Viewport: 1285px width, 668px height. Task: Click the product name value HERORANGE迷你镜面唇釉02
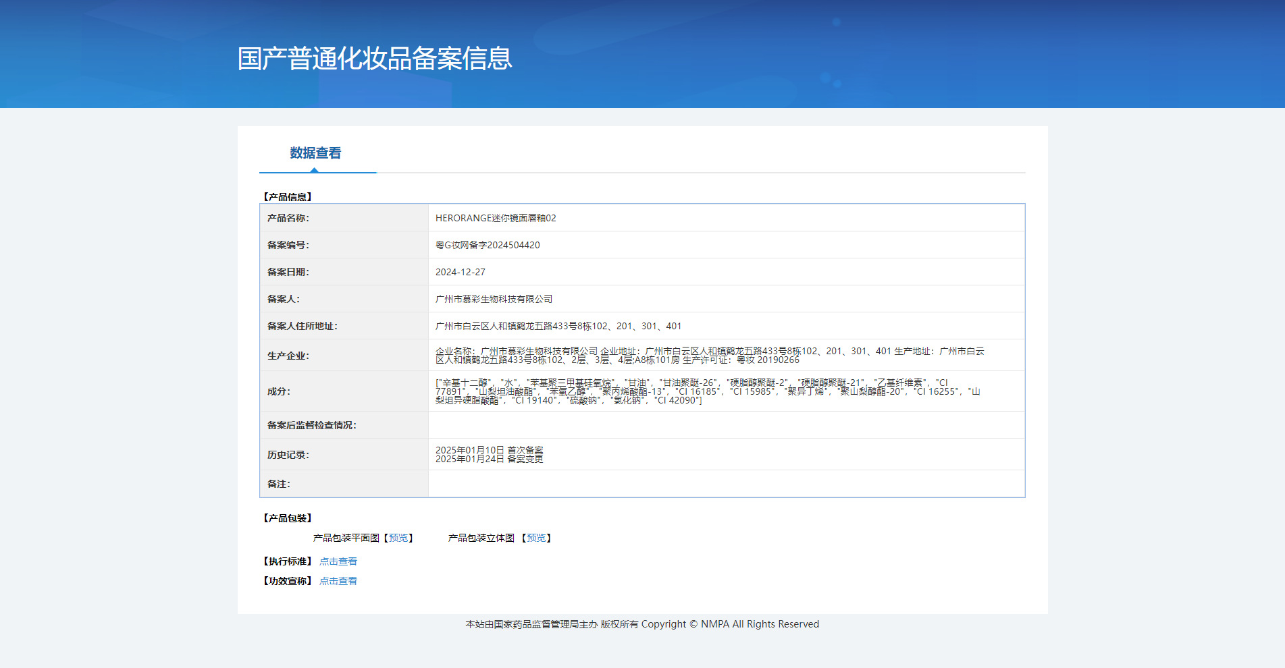coord(496,218)
